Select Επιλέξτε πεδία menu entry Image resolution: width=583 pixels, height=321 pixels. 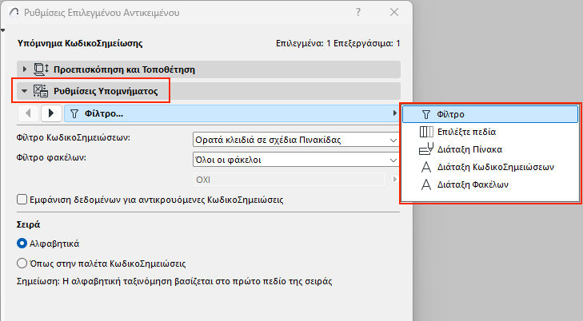[490, 132]
